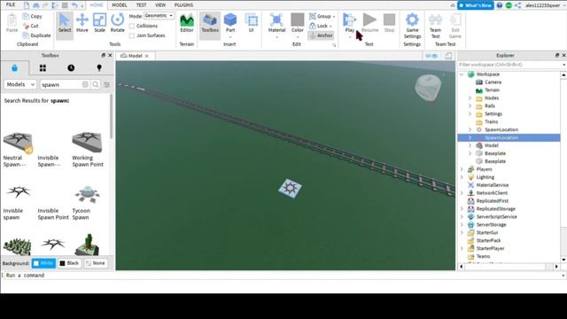This screenshot has height=319, width=567.
Task: Expand the Settings folder in Explorer
Action: pos(470,114)
